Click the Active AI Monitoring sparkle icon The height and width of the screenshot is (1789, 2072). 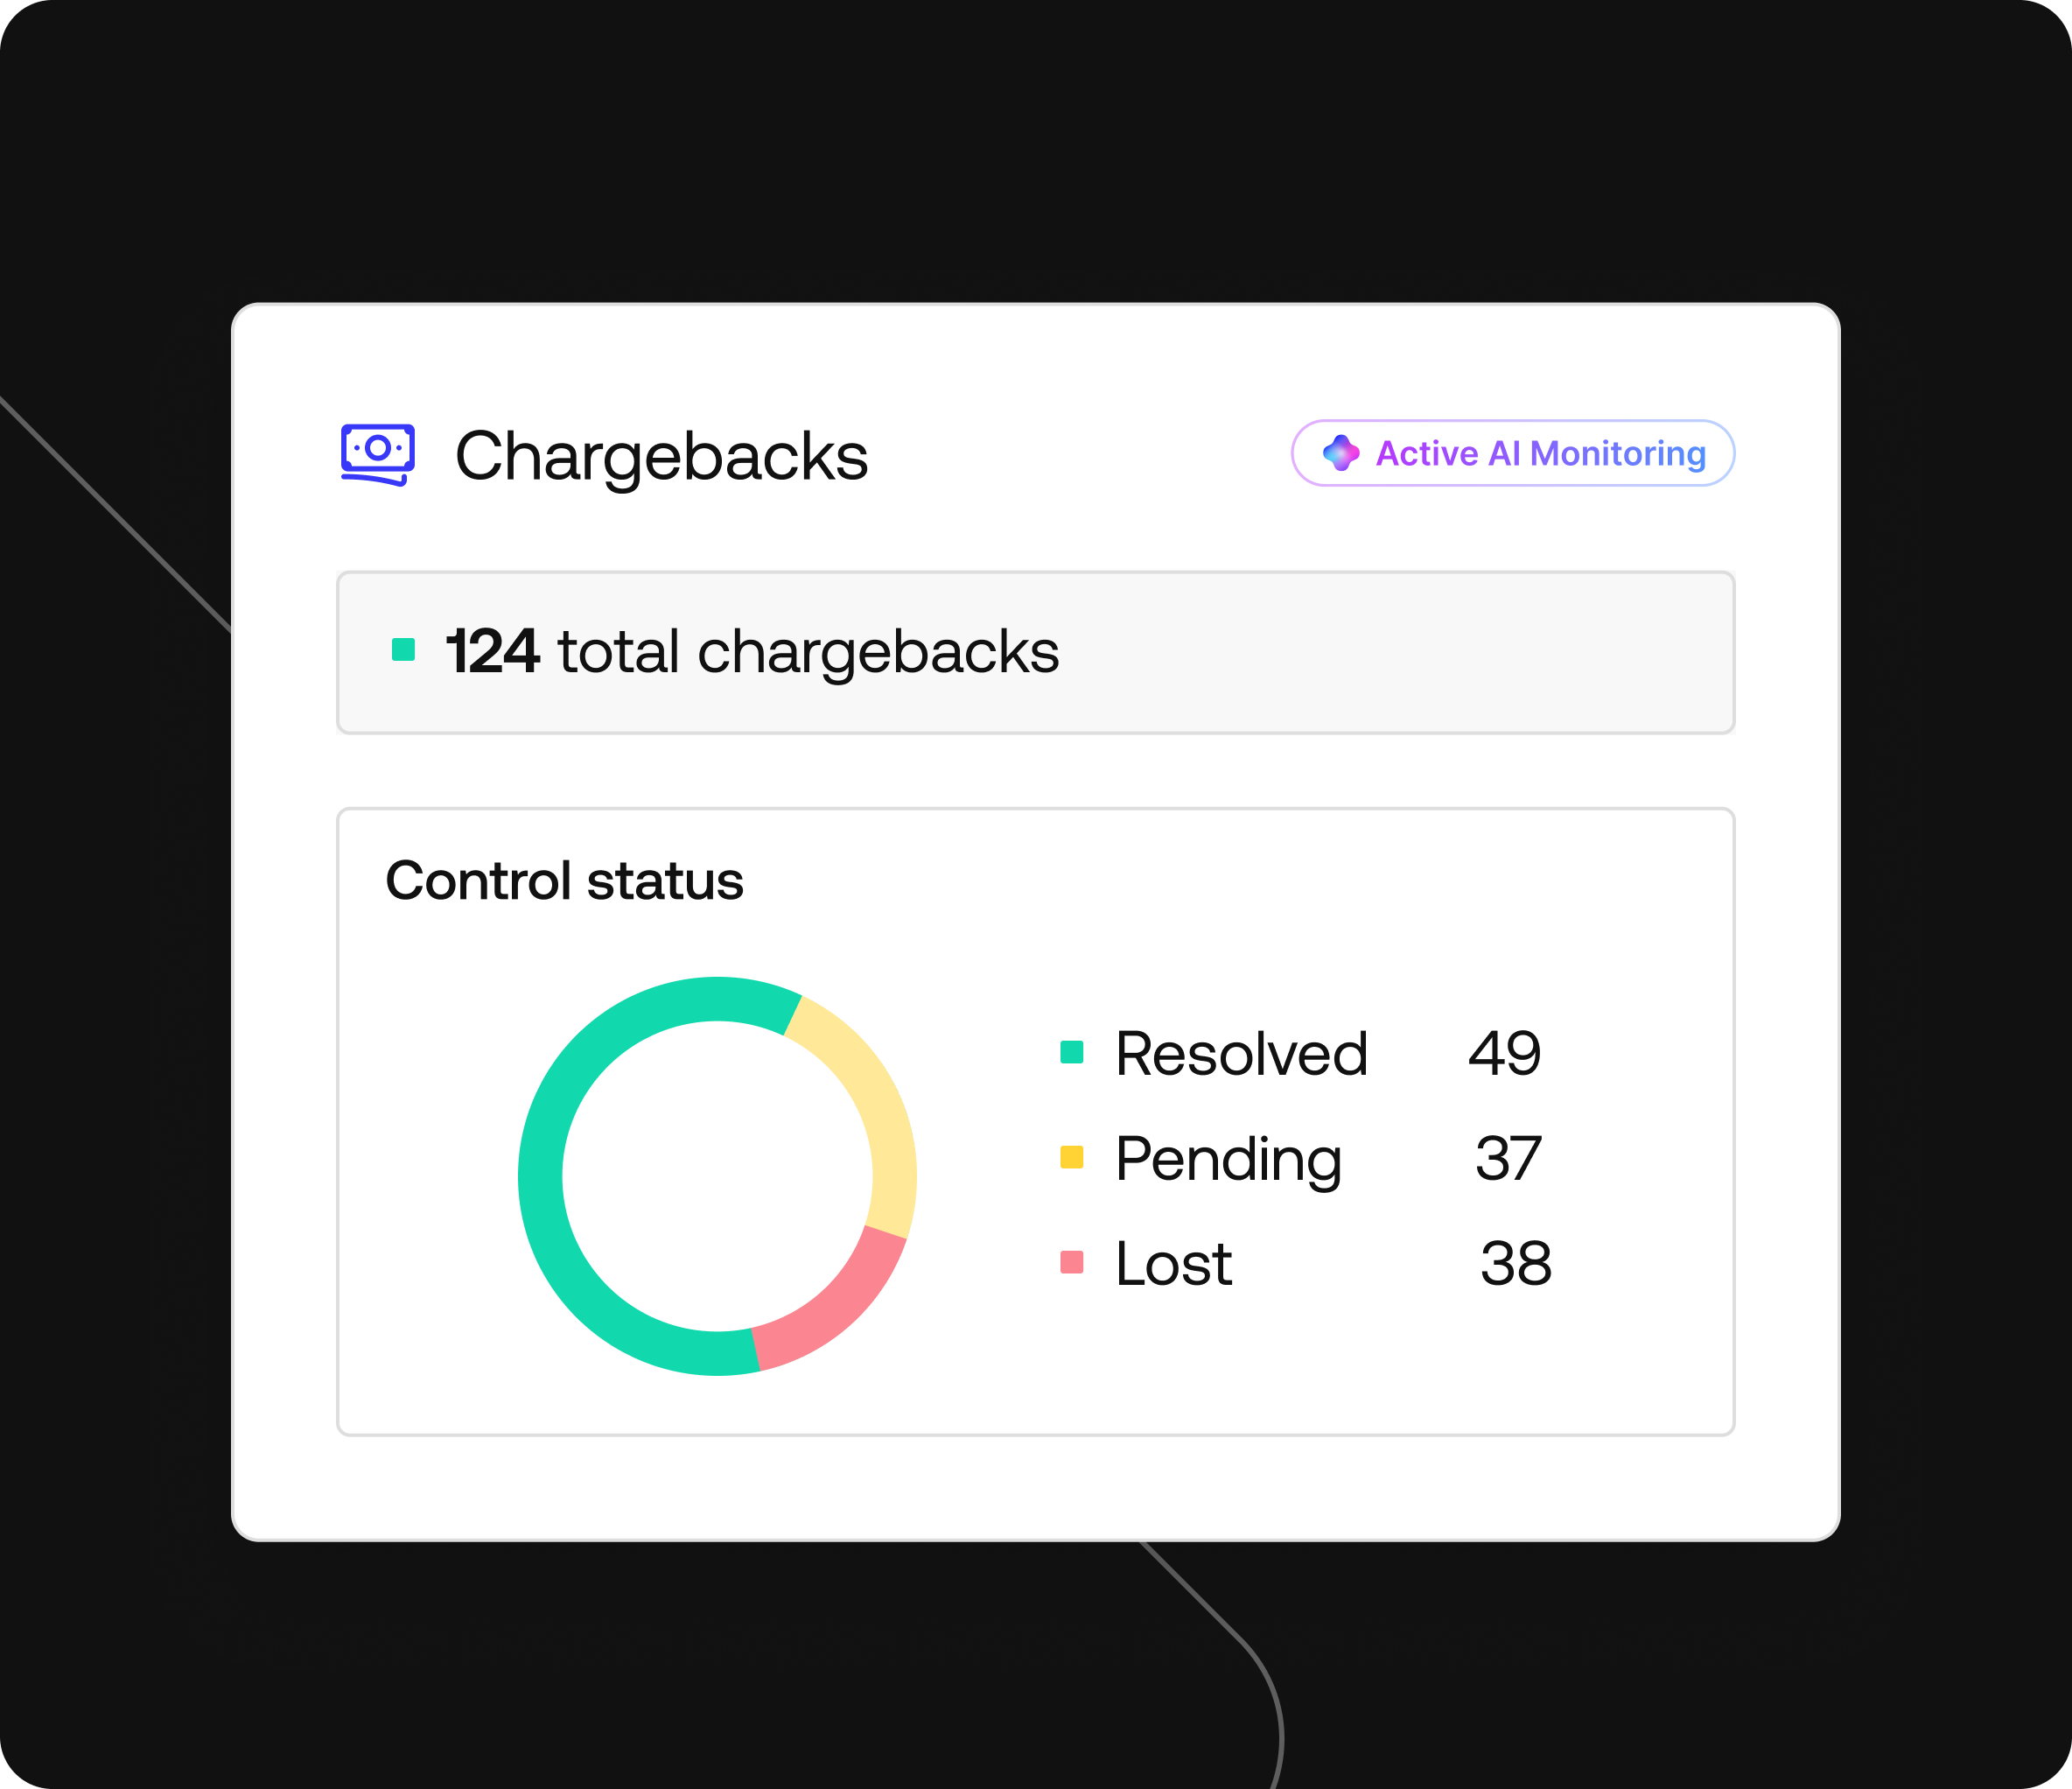pyautogui.click(x=1341, y=453)
